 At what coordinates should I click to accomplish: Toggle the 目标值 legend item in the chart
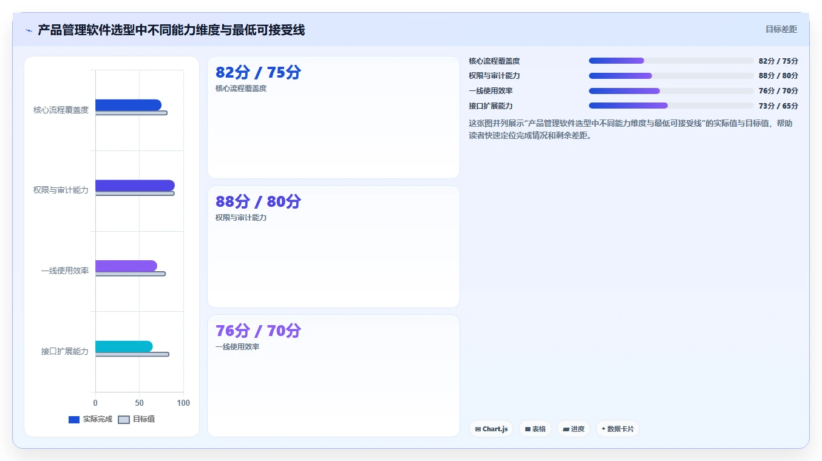point(137,419)
